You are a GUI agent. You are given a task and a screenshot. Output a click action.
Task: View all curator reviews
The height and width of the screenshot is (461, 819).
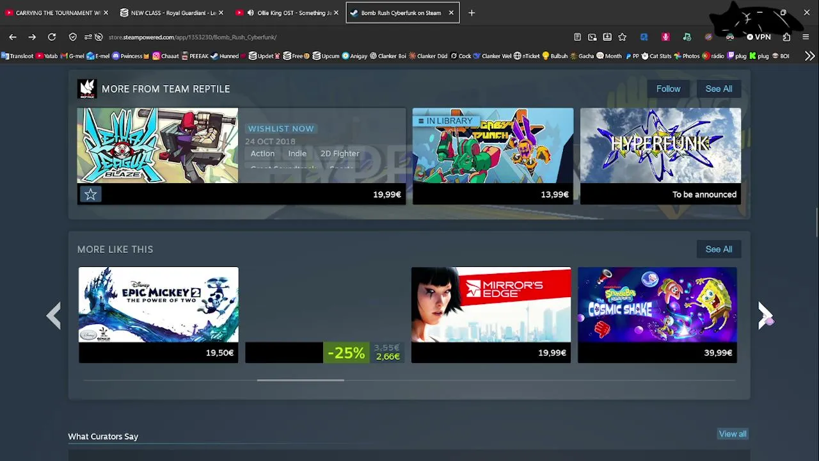coord(733,434)
